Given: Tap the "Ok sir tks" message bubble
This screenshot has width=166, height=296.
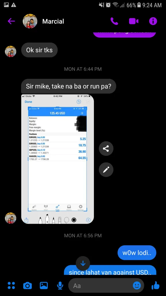Looking at the screenshot, I should 39,50.
